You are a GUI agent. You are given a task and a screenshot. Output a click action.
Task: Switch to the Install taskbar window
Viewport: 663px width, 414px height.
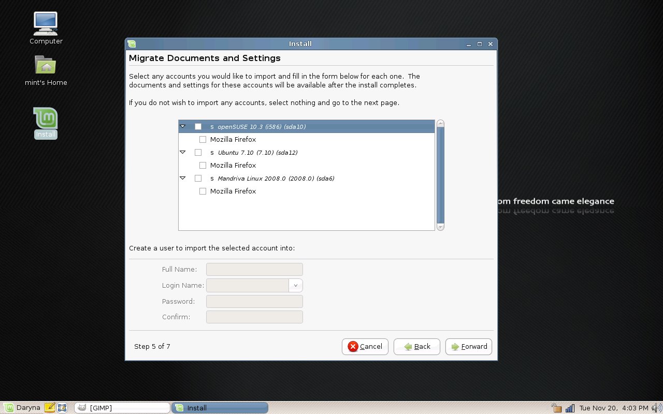coord(220,408)
